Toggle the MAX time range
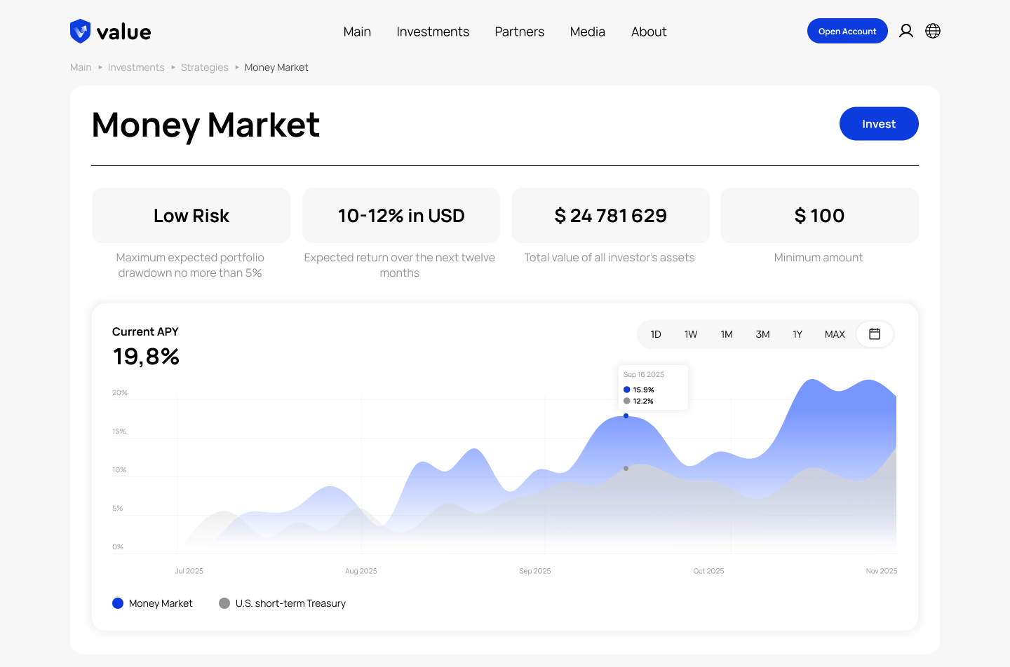 pos(834,334)
